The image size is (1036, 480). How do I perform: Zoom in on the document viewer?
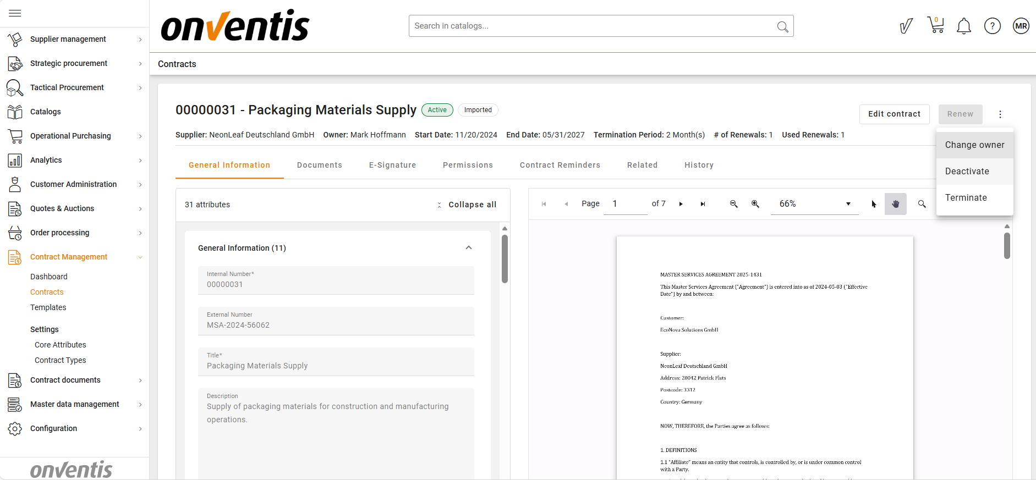(x=755, y=204)
